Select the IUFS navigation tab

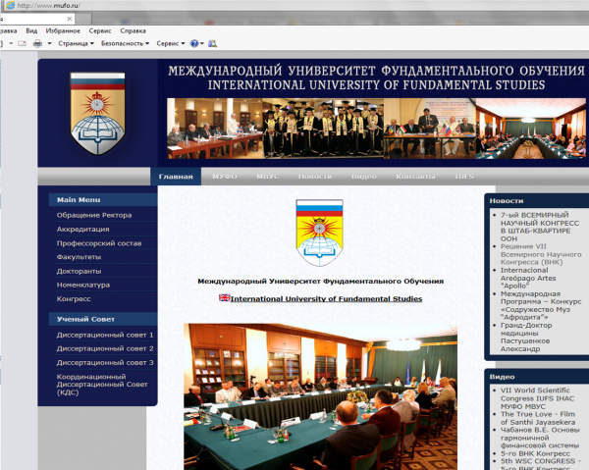click(464, 177)
